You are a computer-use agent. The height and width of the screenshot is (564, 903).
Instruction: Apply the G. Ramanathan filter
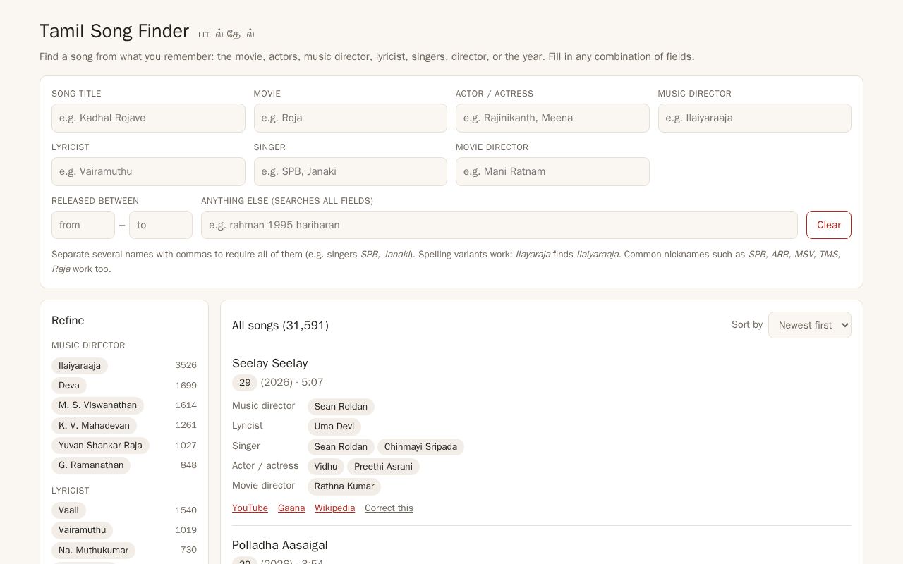tap(91, 465)
